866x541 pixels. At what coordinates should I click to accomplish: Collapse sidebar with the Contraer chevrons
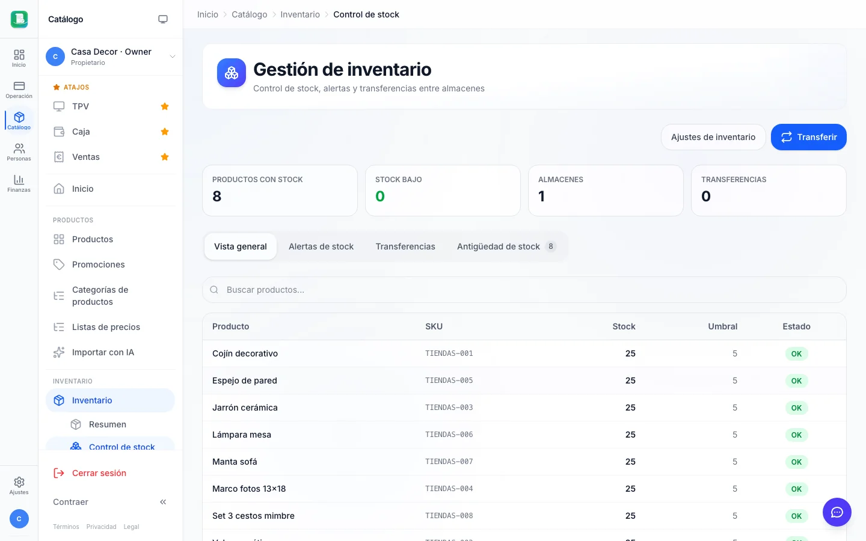coord(163,502)
